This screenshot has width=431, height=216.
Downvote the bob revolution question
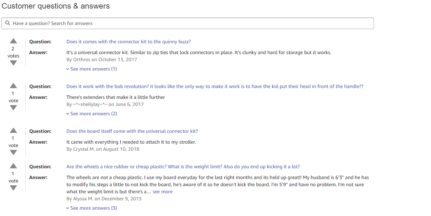13,108
